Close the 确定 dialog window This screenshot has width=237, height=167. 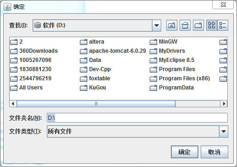223,5
